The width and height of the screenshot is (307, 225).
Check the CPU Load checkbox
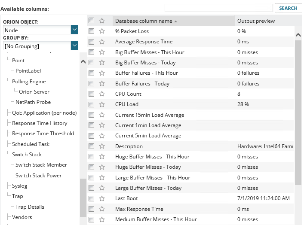click(x=91, y=104)
